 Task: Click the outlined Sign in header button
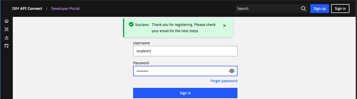click(340, 9)
